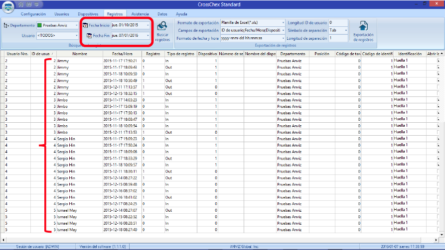
Task: Open the Dispositivos tab
Action: pyautogui.click(x=88, y=14)
